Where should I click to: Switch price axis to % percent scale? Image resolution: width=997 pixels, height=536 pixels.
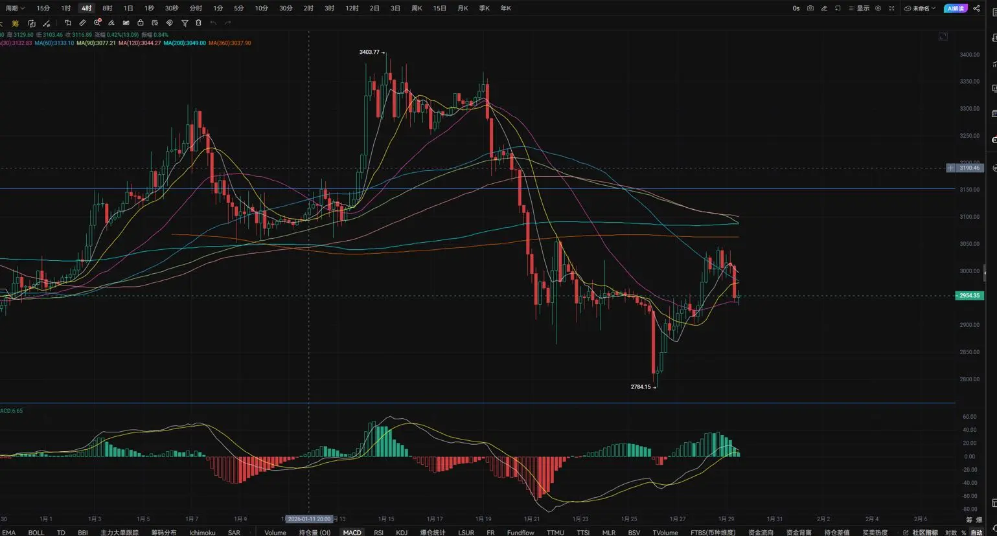tap(963, 532)
